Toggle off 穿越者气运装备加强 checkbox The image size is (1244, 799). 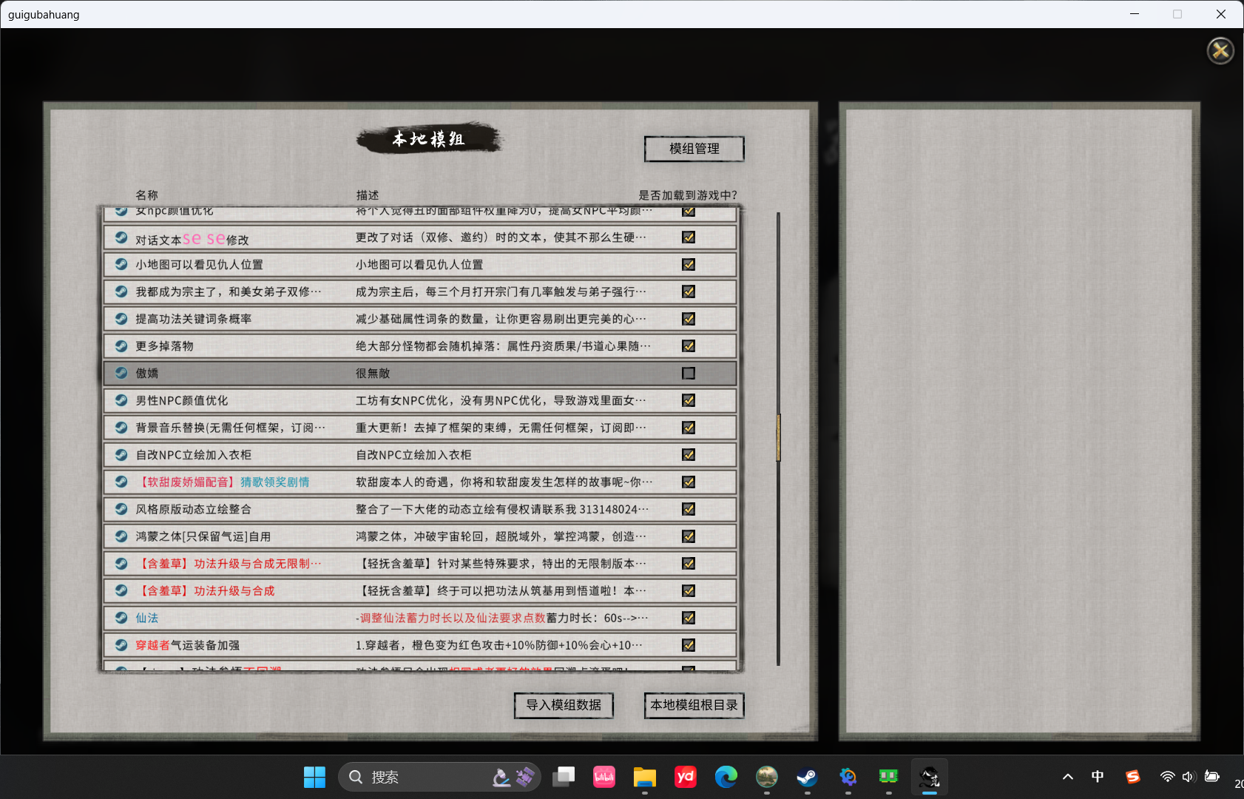pyautogui.click(x=689, y=645)
